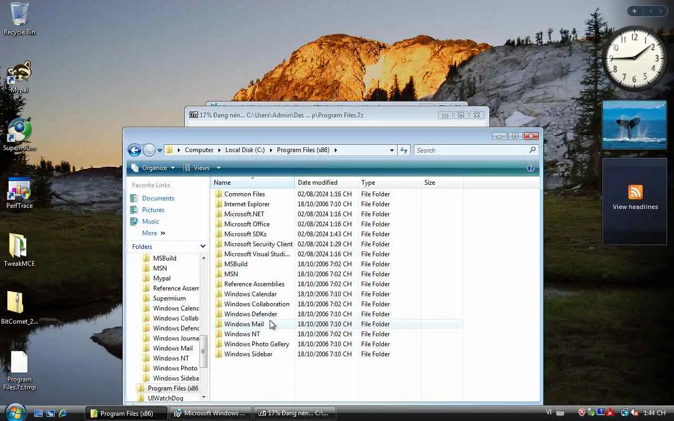The height and width of the screenshot is (421, 674).
Task: Launch the Mypal browser shortcut
Action: [x=19, y=76]
